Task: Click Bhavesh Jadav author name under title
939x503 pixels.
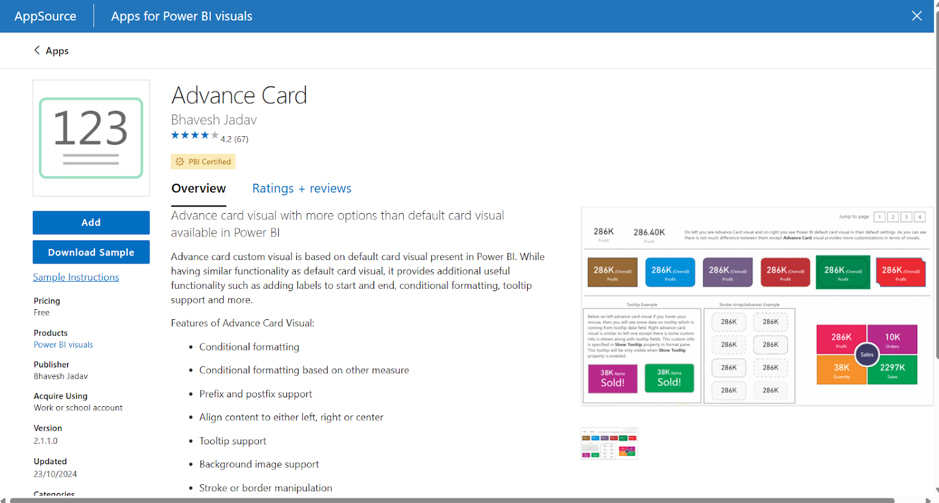Action: pyautogui.click(x=214, y=120)
